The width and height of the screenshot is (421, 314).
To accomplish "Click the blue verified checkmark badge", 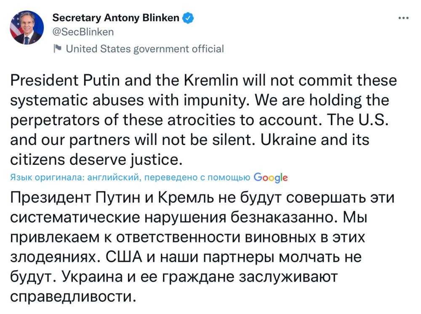I will (x=188, y=17).
